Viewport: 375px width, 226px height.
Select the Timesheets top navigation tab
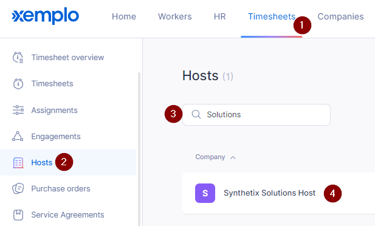tap(272, 16)
